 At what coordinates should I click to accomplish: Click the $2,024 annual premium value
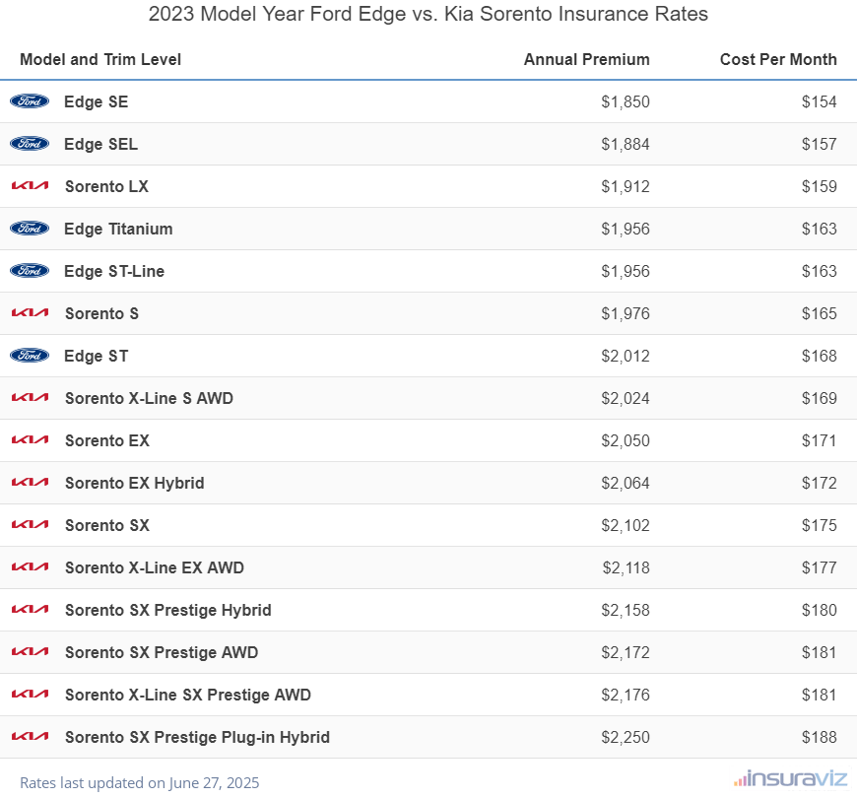tap(626, 398)
